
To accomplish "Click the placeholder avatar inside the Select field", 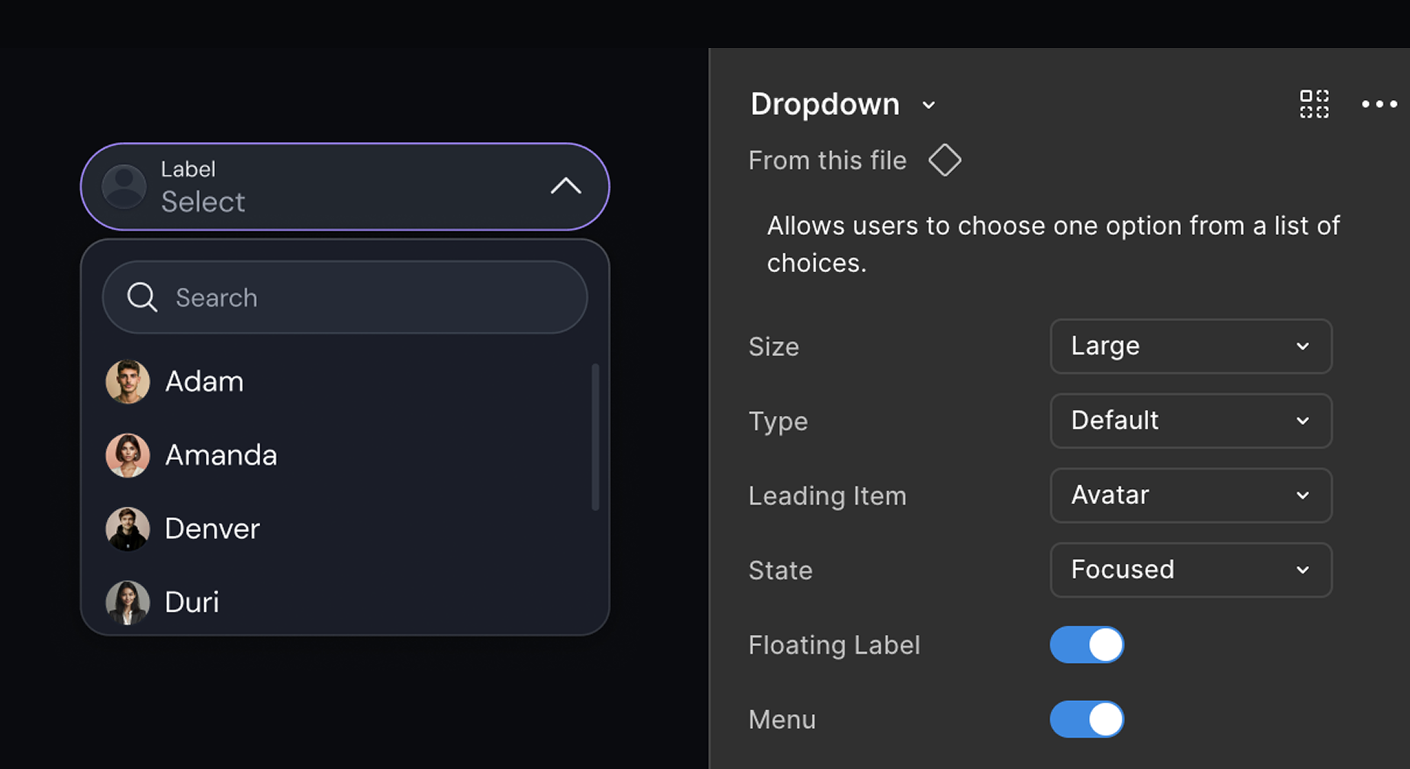I will point(124,186).
